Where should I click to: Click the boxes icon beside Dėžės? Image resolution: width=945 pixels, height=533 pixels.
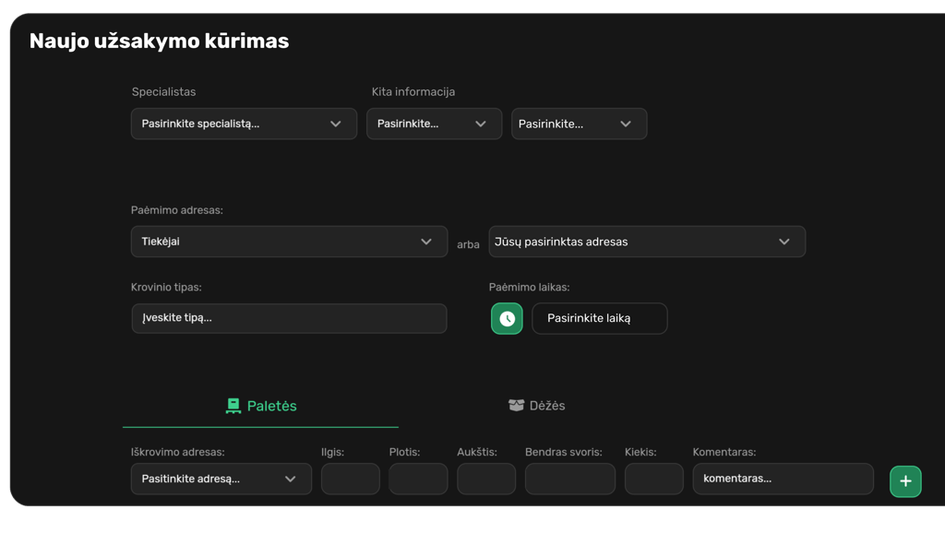click(x=516, y=406)
